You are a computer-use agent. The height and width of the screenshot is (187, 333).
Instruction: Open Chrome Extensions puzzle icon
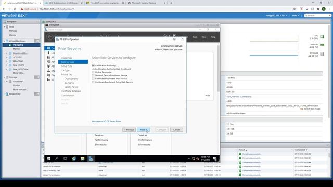click(318, 9)
